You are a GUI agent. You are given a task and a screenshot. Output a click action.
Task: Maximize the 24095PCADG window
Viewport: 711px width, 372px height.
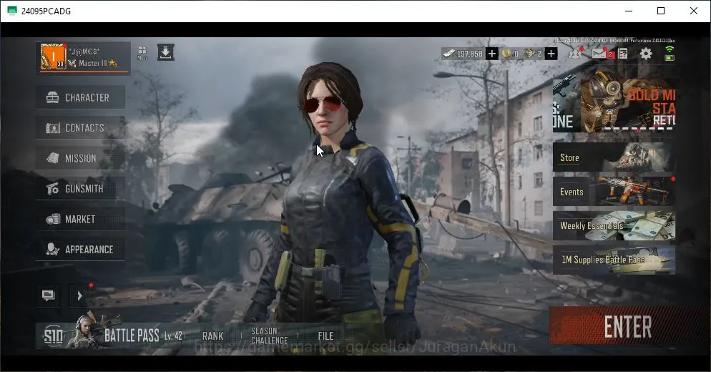(661, 11)
